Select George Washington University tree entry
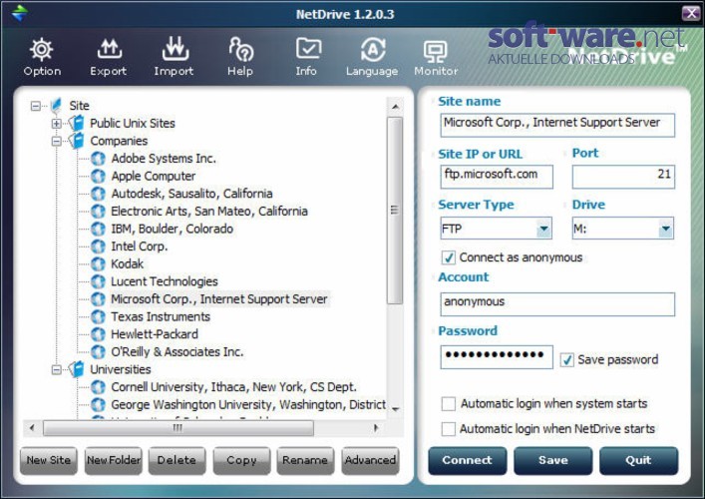 (x=247, y=404)
